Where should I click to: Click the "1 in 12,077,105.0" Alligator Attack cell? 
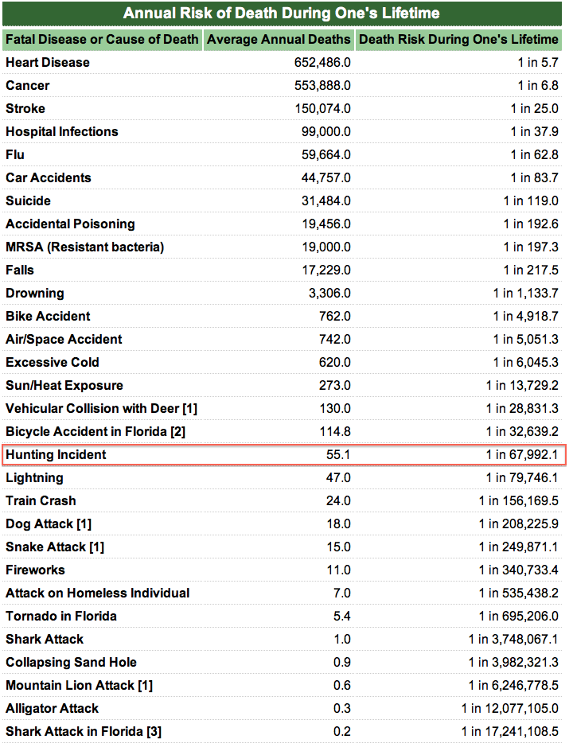tap(509, 709)
